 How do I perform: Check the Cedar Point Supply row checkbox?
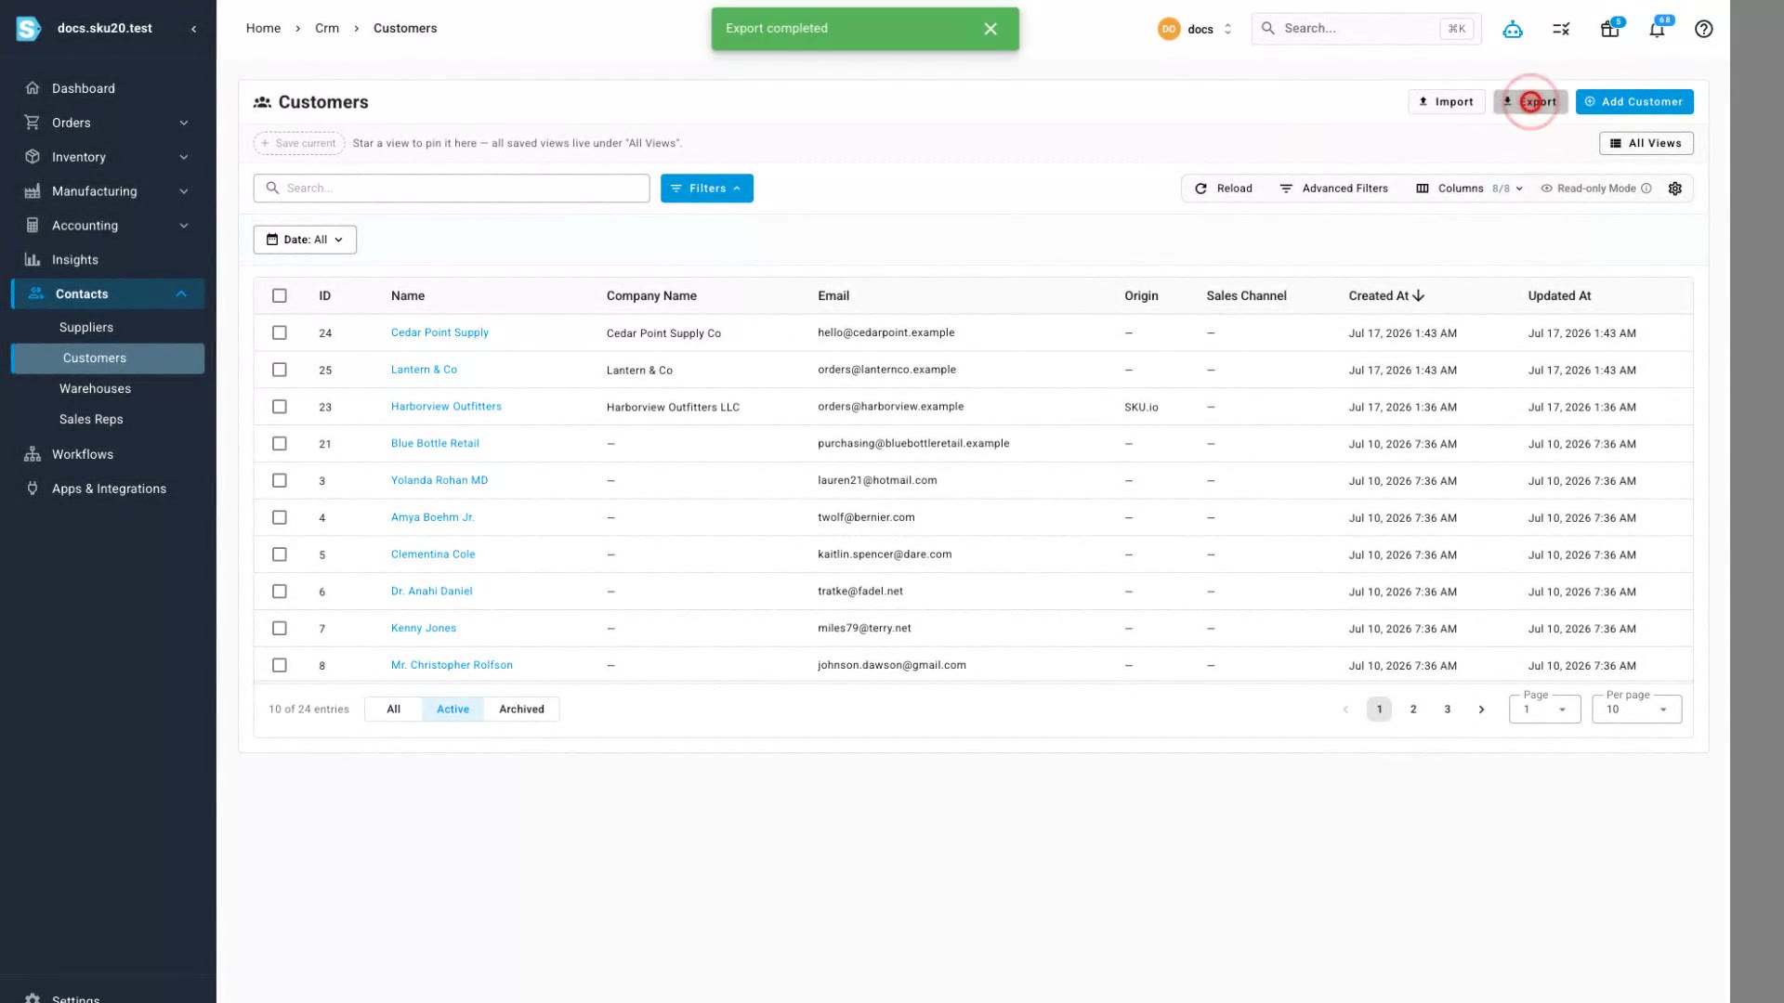click(x=280, y=332)
